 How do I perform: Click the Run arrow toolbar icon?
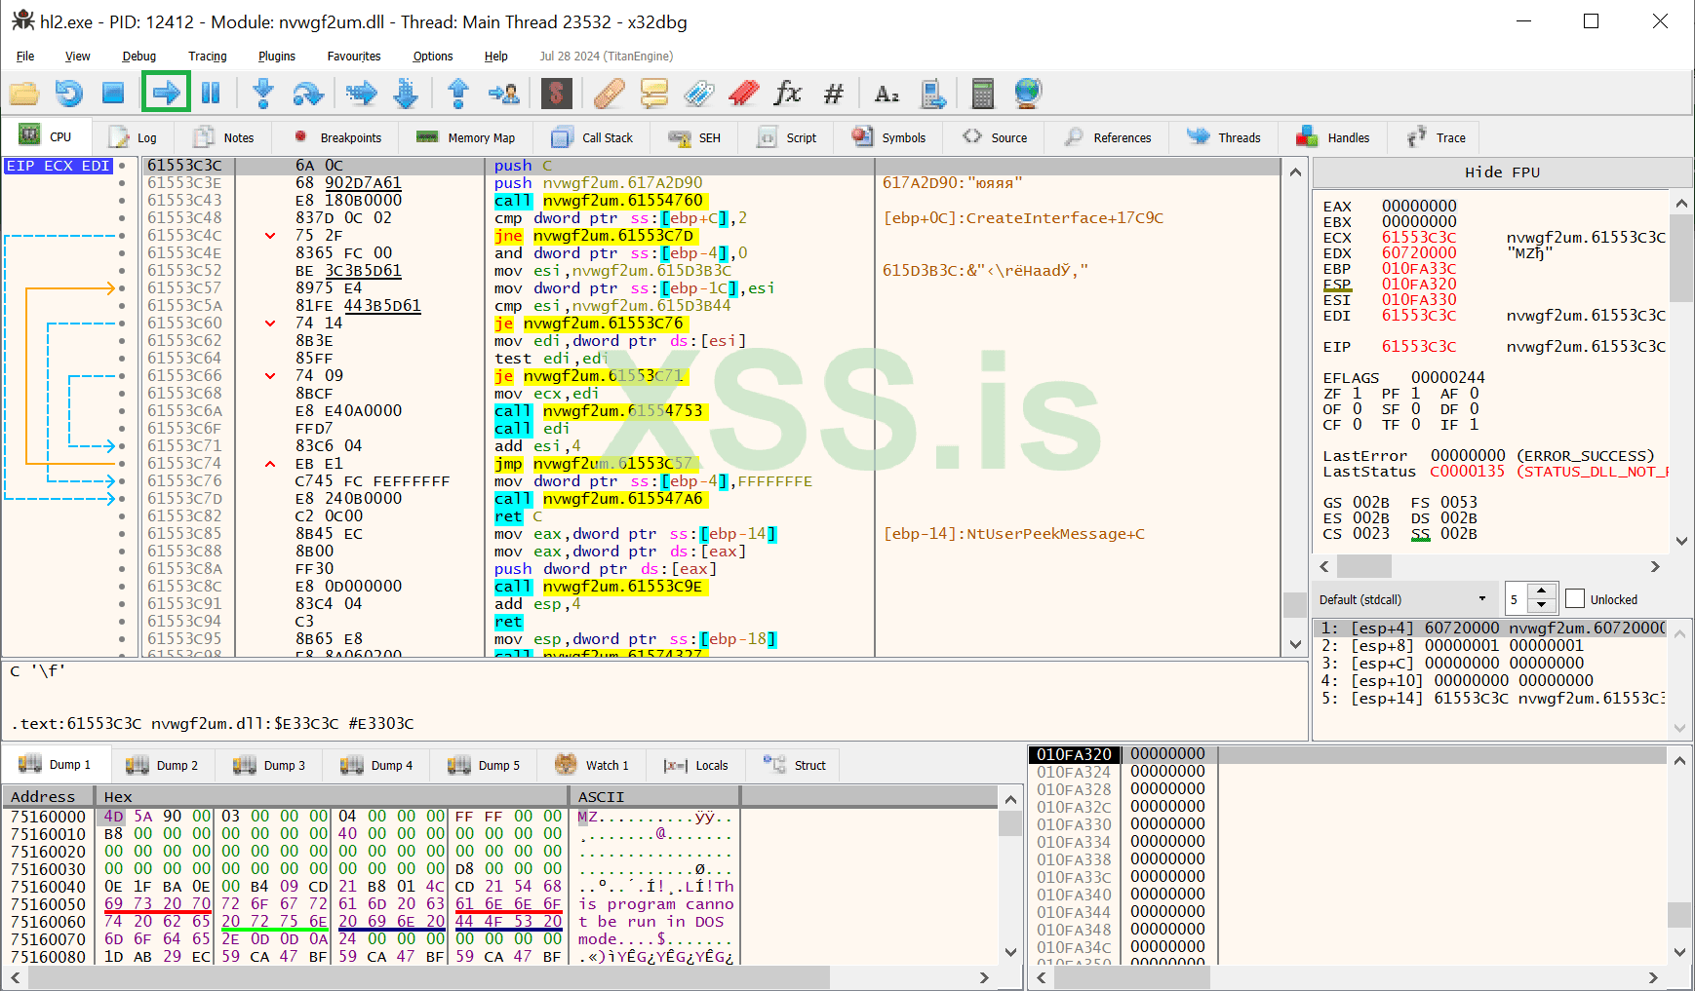coord(166,94)
